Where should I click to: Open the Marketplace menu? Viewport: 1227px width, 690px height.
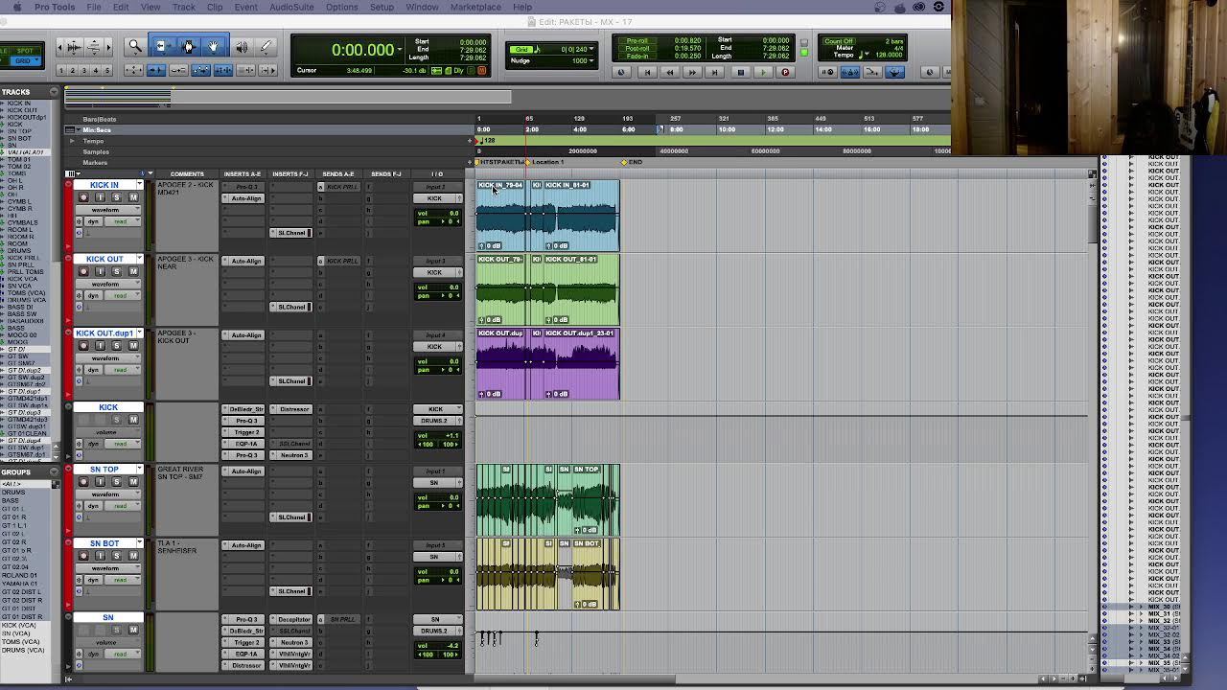tap(475, 7)
